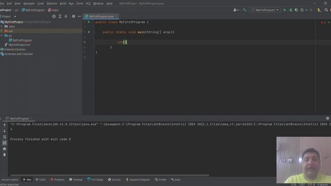The height and width of the screenshot is (186, 331).
Task: Open the Refactor menu
Action: pyautogui.click(x=52, y=4)
